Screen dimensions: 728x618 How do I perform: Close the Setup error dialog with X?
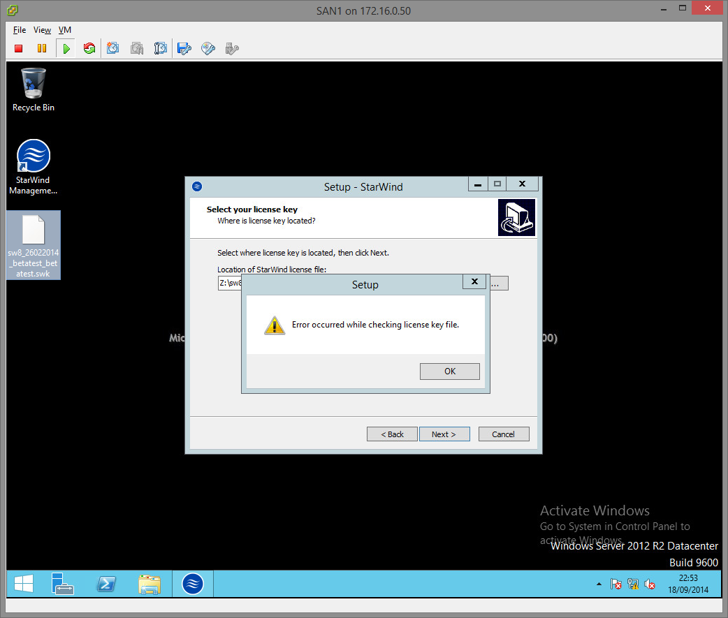point(474,281)
